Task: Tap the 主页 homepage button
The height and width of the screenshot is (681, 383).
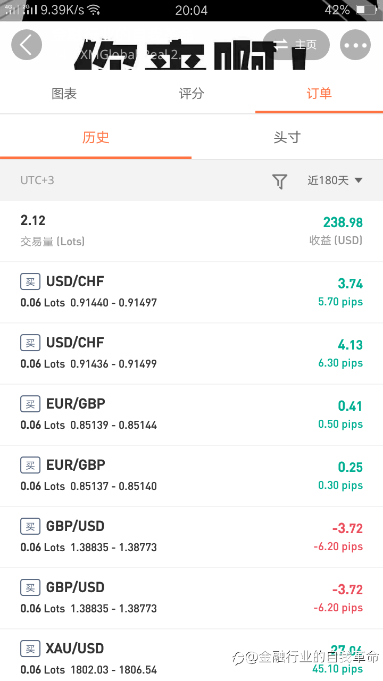Action: [296, 45]
